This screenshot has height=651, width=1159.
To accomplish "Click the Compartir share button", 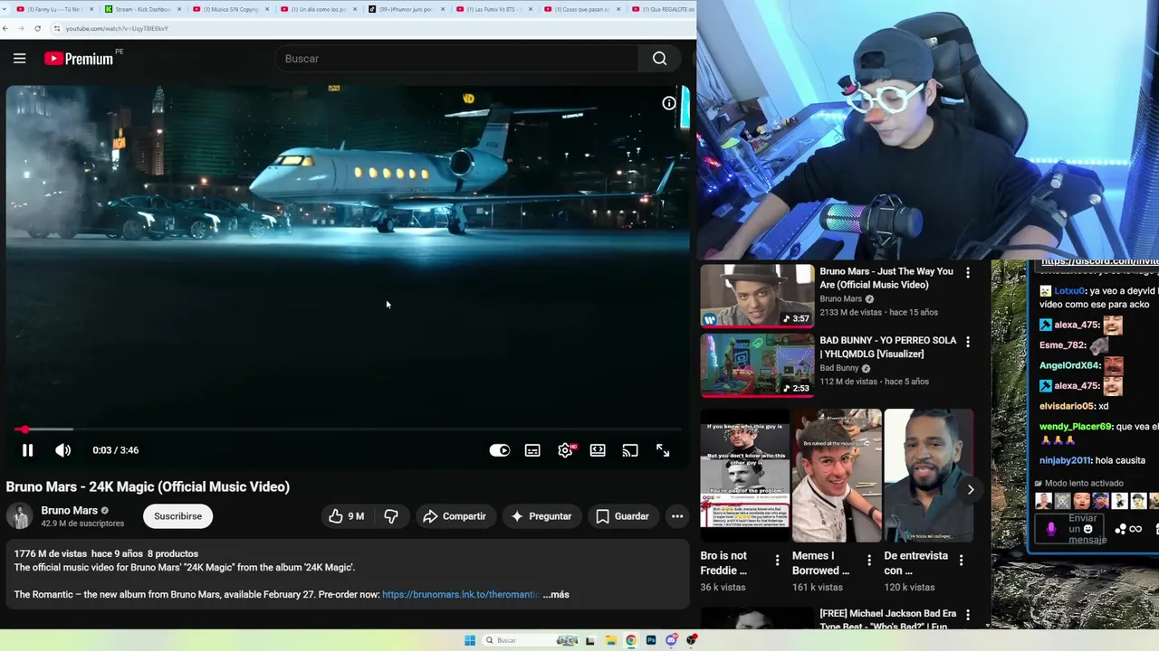I will (455, 516).
